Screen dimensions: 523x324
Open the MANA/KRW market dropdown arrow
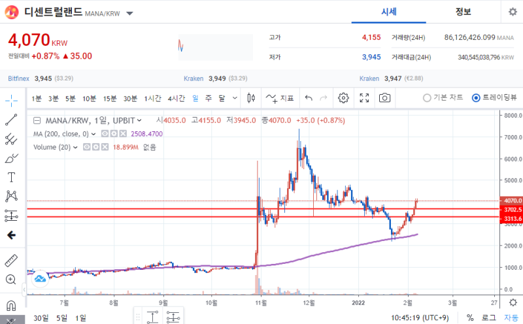[x=129, y=13]
